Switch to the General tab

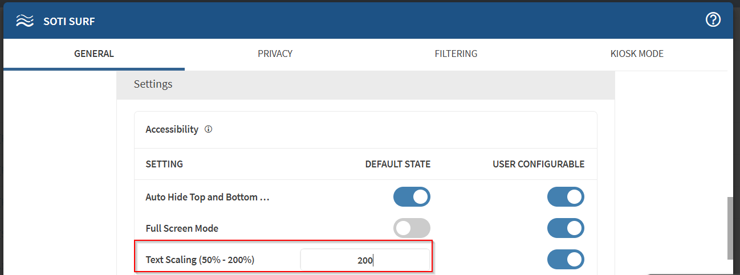pyautogui.click(x=94, y=54)
